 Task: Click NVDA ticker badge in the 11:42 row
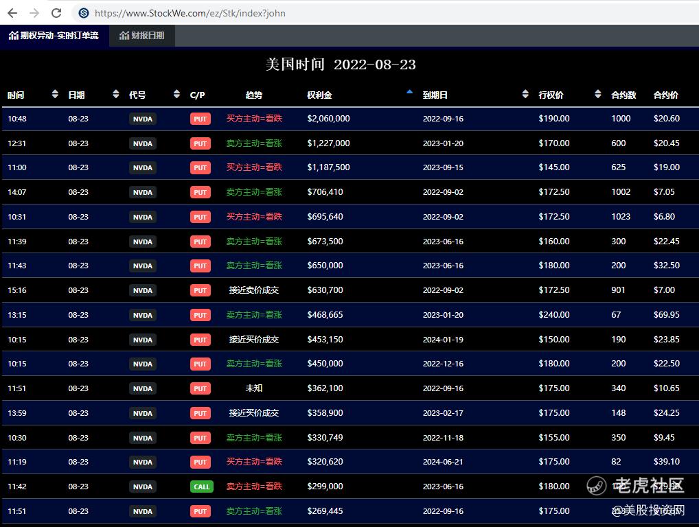coord(143,487)
